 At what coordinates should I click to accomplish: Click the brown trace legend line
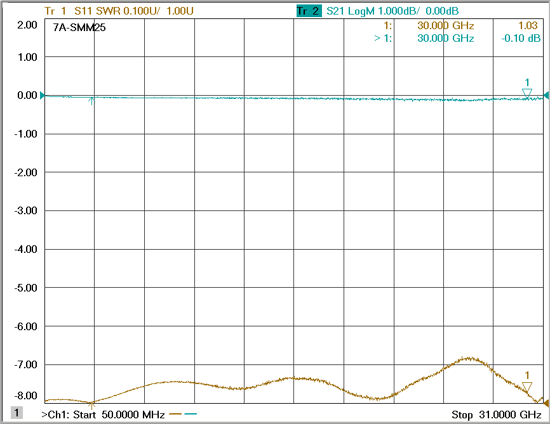point(175,415)
